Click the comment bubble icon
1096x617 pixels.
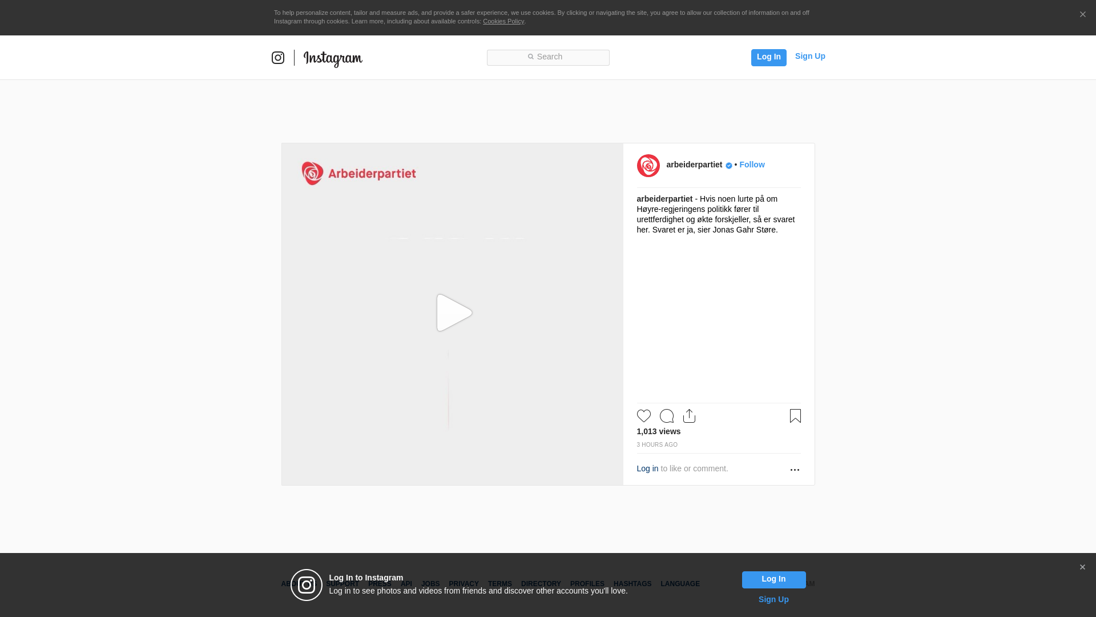point(666,416)
